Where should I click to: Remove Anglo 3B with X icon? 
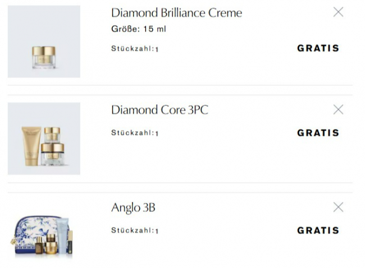pyautogui.click(x=338, y=207)
